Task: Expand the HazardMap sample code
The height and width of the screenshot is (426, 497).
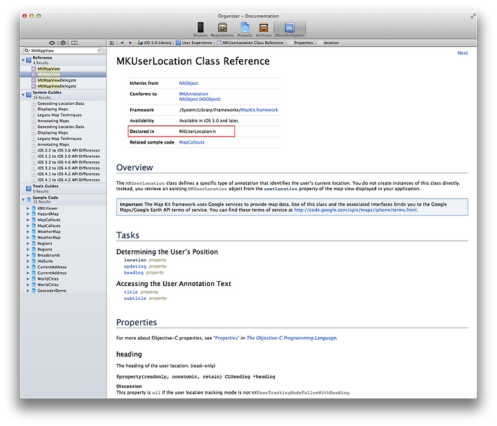Action: [x=28, y=214]
